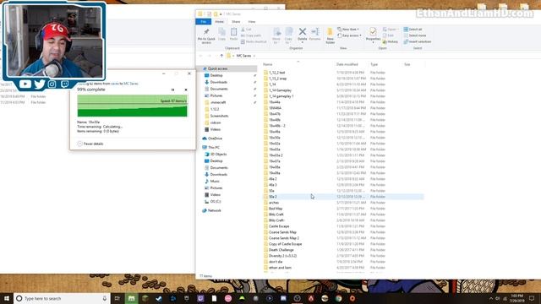
Task: Open the dropdown arrow under Delete
Action: tap(303, 42)
